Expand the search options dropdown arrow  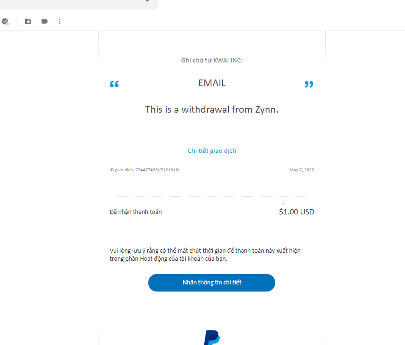[x=147, y=1]
